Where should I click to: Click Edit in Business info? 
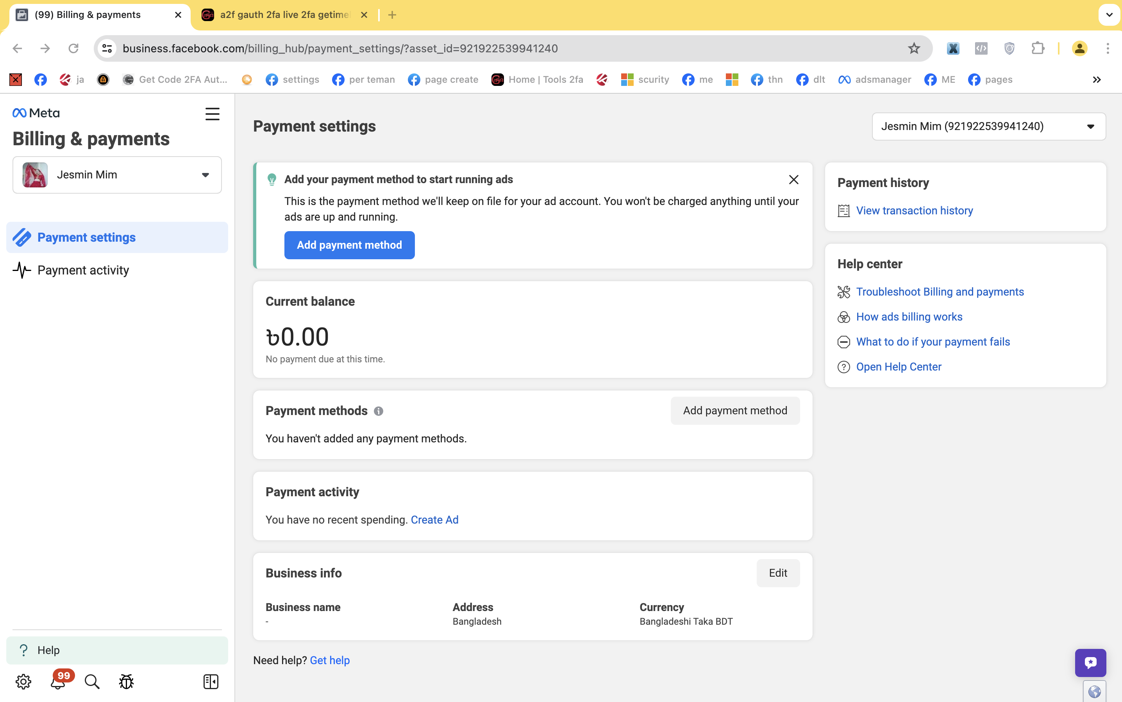(x=778, y=573)
